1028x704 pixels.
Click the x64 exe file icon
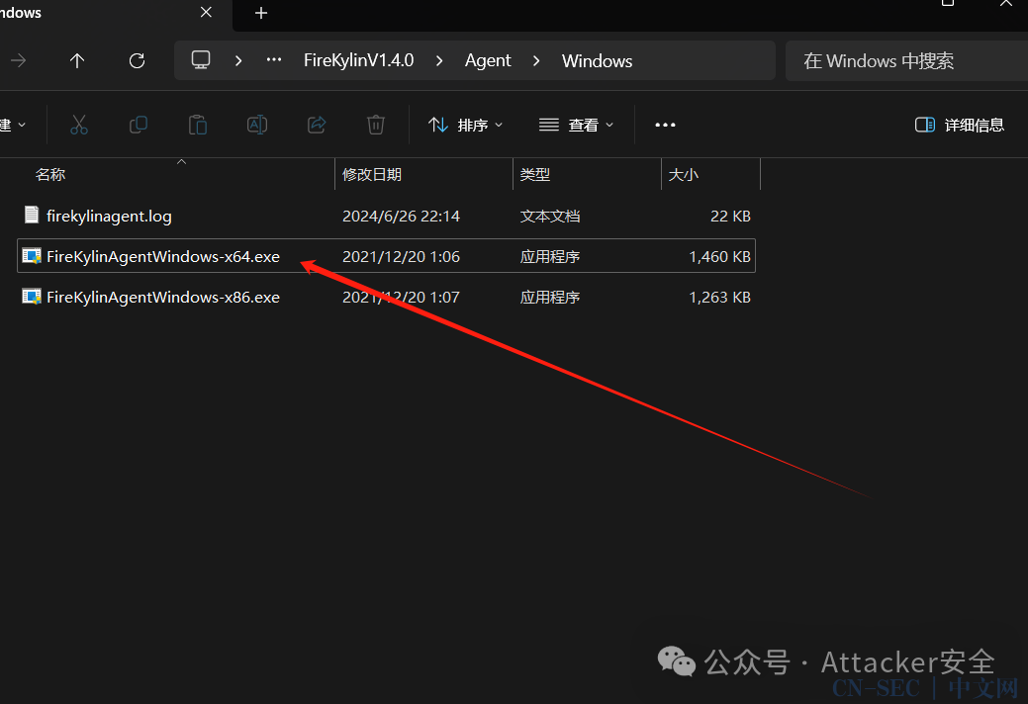(32, 256)
